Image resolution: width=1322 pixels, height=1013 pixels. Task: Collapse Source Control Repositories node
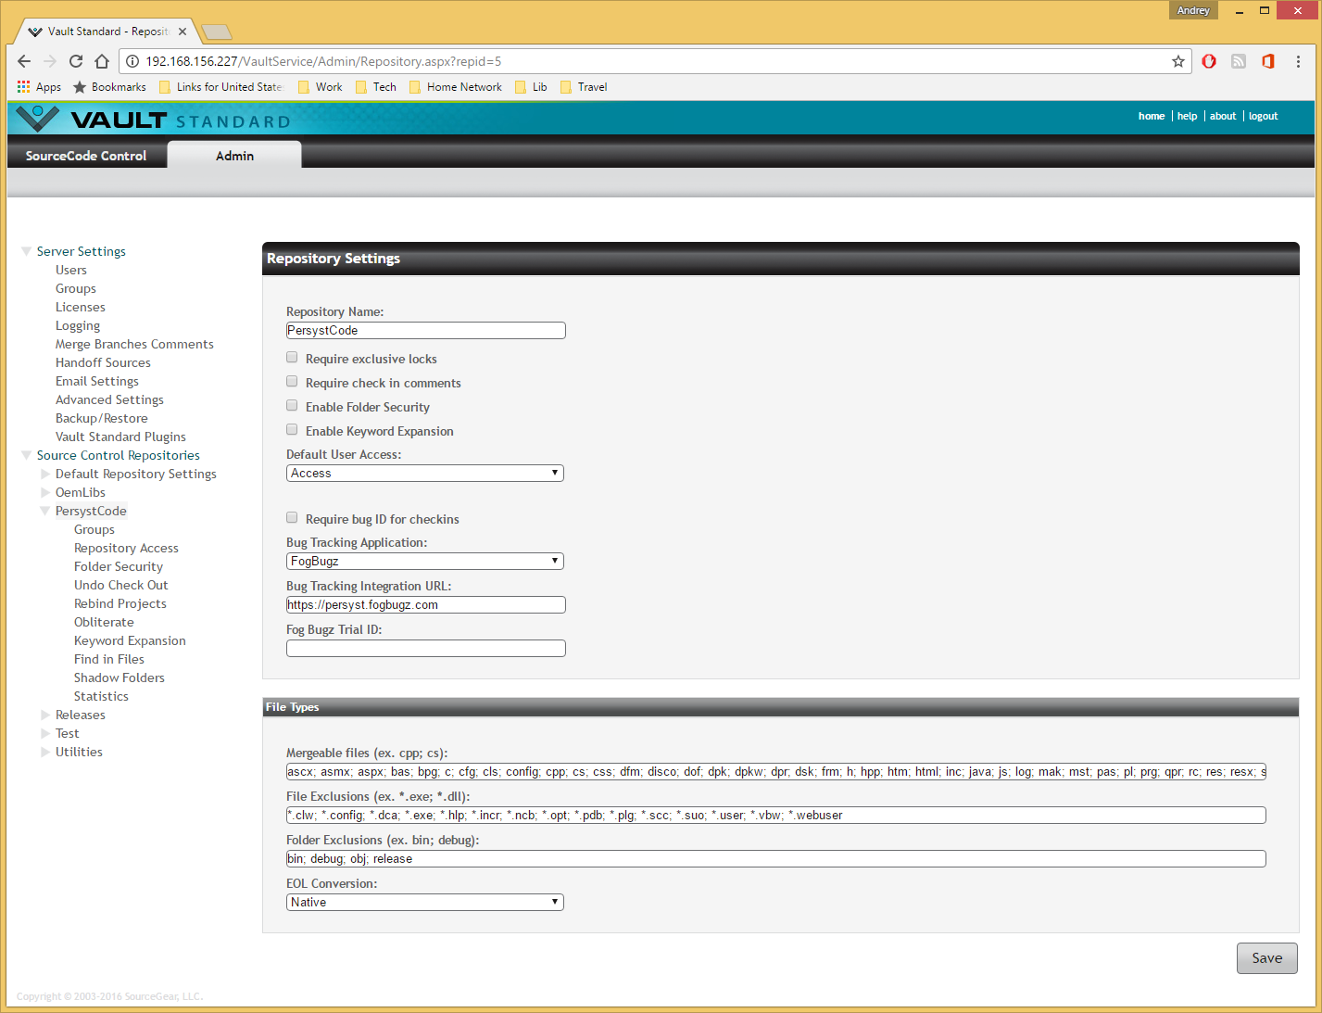tap(27, 455)
